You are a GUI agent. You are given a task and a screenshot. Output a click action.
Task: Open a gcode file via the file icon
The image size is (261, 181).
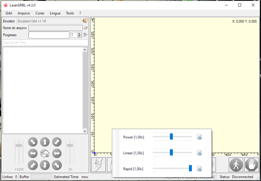click(86, 28)
